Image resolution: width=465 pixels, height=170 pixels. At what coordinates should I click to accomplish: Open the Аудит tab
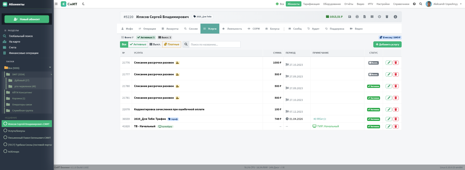pos(313,29)
